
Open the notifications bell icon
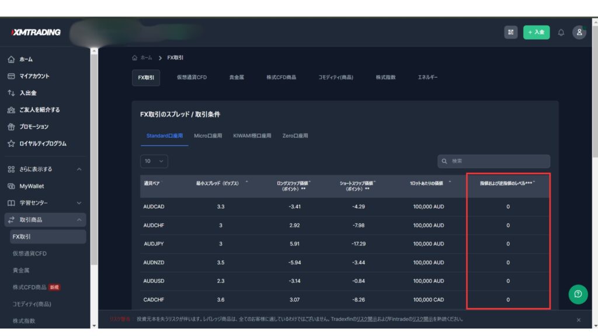(x=561, y=33)
